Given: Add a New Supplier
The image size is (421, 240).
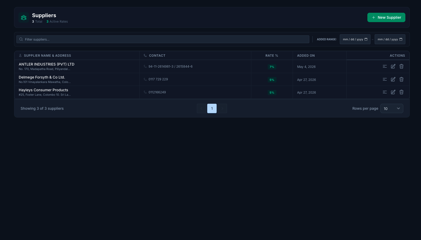Looking at the screenshot, I should tap(386, 17).
